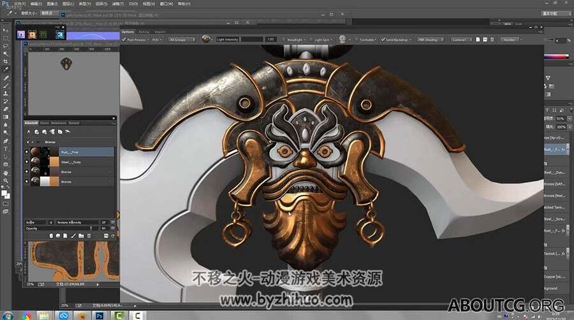Click the delete camera trash icon
This screenshot has width=574, height=320.
coord(492,40)
